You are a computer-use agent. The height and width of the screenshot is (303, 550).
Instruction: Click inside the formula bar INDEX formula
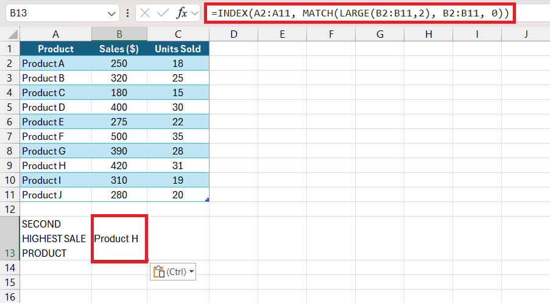[360, 13]
